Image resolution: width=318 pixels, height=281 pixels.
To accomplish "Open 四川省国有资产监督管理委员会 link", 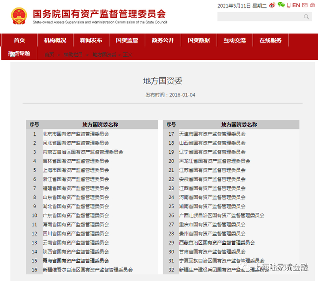I will click(76, 234).
